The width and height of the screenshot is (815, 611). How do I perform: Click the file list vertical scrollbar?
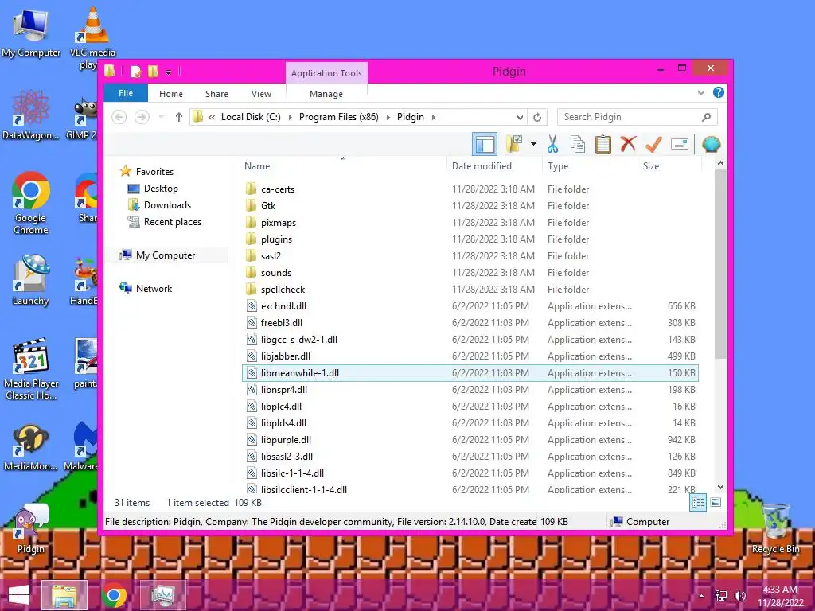[x=720, y=264]
